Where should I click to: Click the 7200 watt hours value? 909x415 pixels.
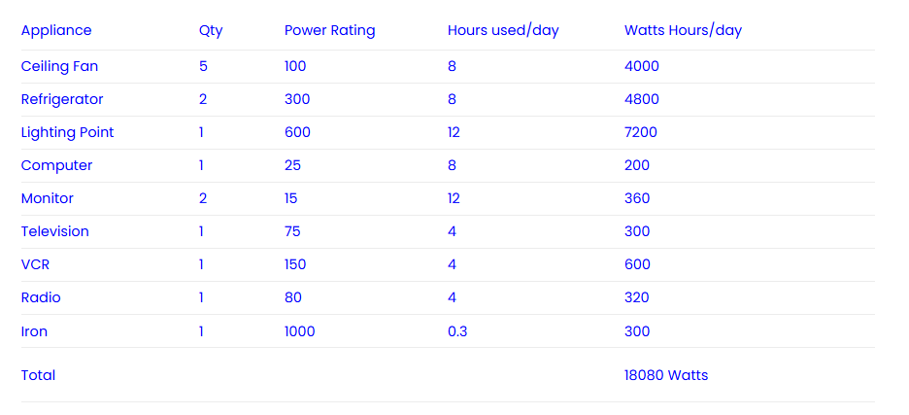(x=641, y=132)
